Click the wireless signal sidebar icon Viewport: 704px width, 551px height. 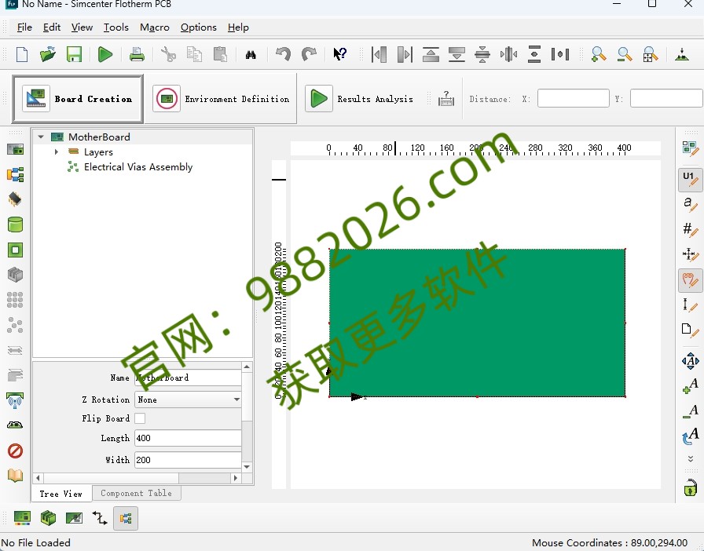15,400
